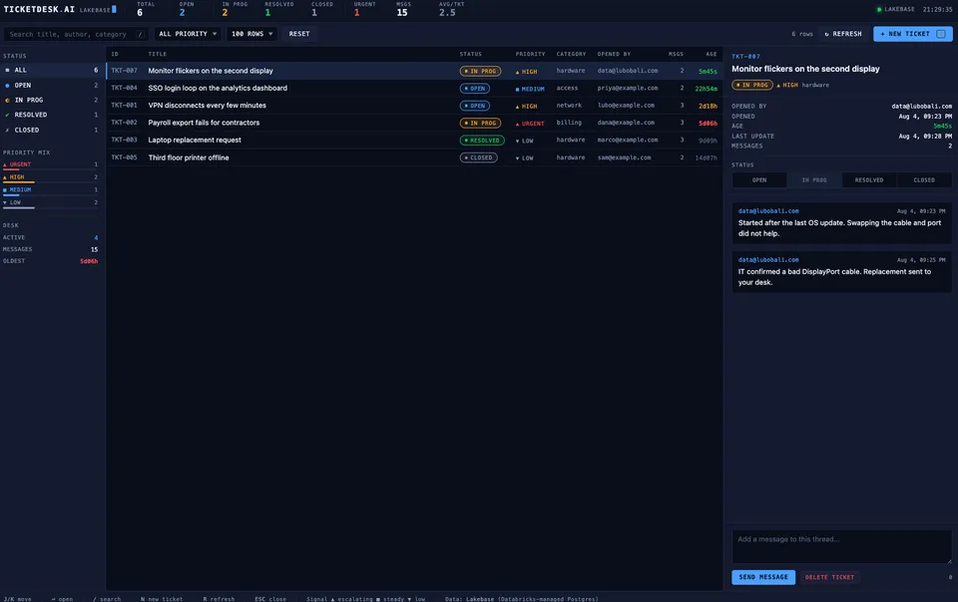
Task: Open the 'Laptop replacement request' ticket
Action: (414, 140)
